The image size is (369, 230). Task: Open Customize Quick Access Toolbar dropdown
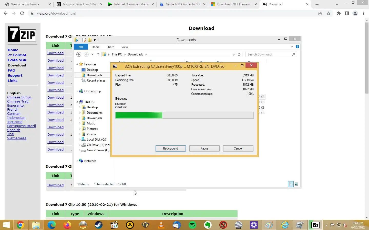pos(95,40)
